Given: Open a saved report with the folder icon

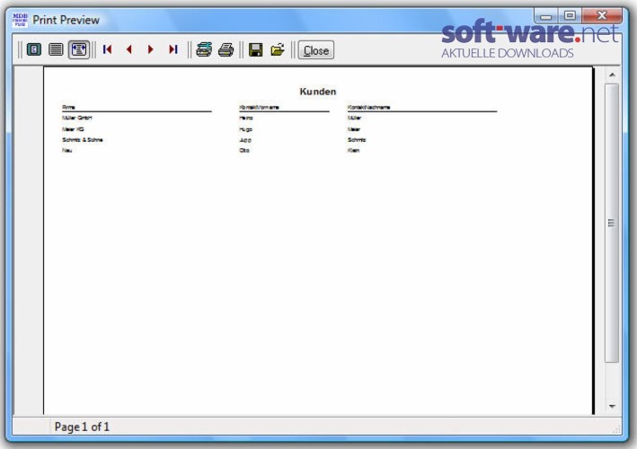Looking at the screenshot, I should pos(278,50).
